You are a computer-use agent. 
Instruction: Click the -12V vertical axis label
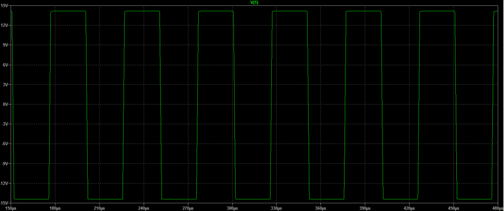click(5, 183)
